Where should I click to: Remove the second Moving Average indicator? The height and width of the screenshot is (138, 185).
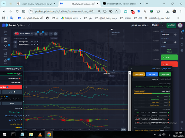[37, 44]
